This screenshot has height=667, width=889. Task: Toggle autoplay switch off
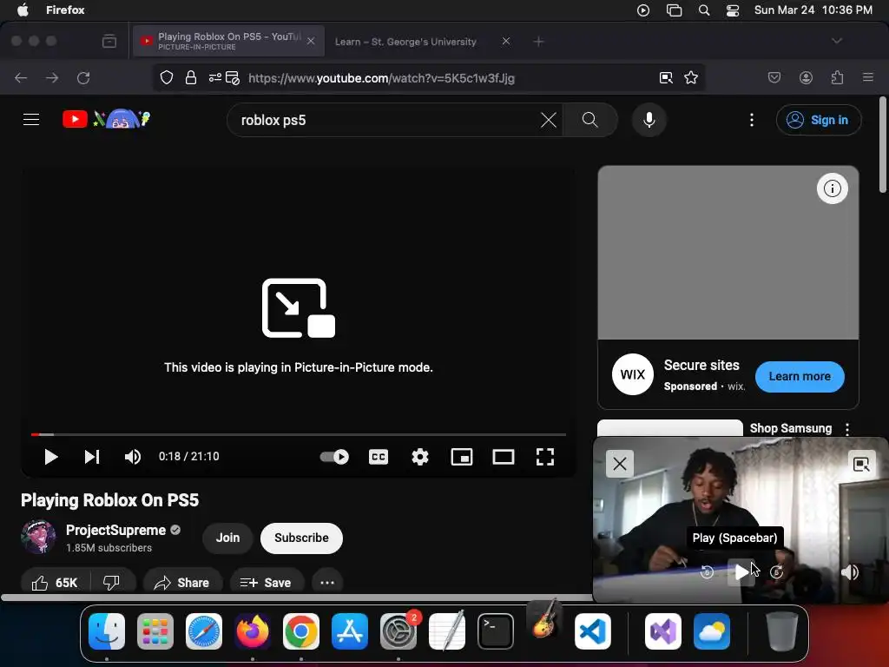pyautogui.click(x=334, y=457)
